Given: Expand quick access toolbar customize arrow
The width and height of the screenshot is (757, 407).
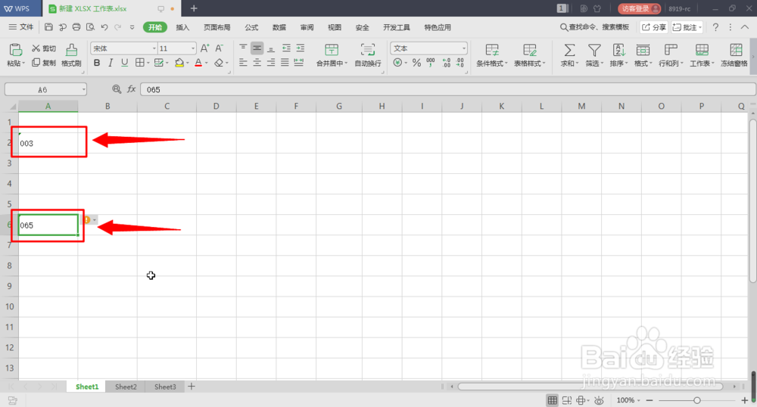Looking at the screenshot, I should [132, 27].
